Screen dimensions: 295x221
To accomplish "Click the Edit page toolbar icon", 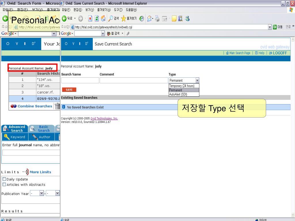I will pyautogui.click(x=164, y=18).
